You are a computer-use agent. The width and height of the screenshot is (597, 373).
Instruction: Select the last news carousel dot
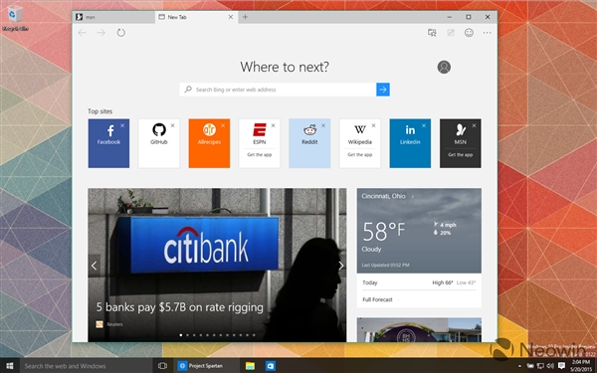coord(254,335)
